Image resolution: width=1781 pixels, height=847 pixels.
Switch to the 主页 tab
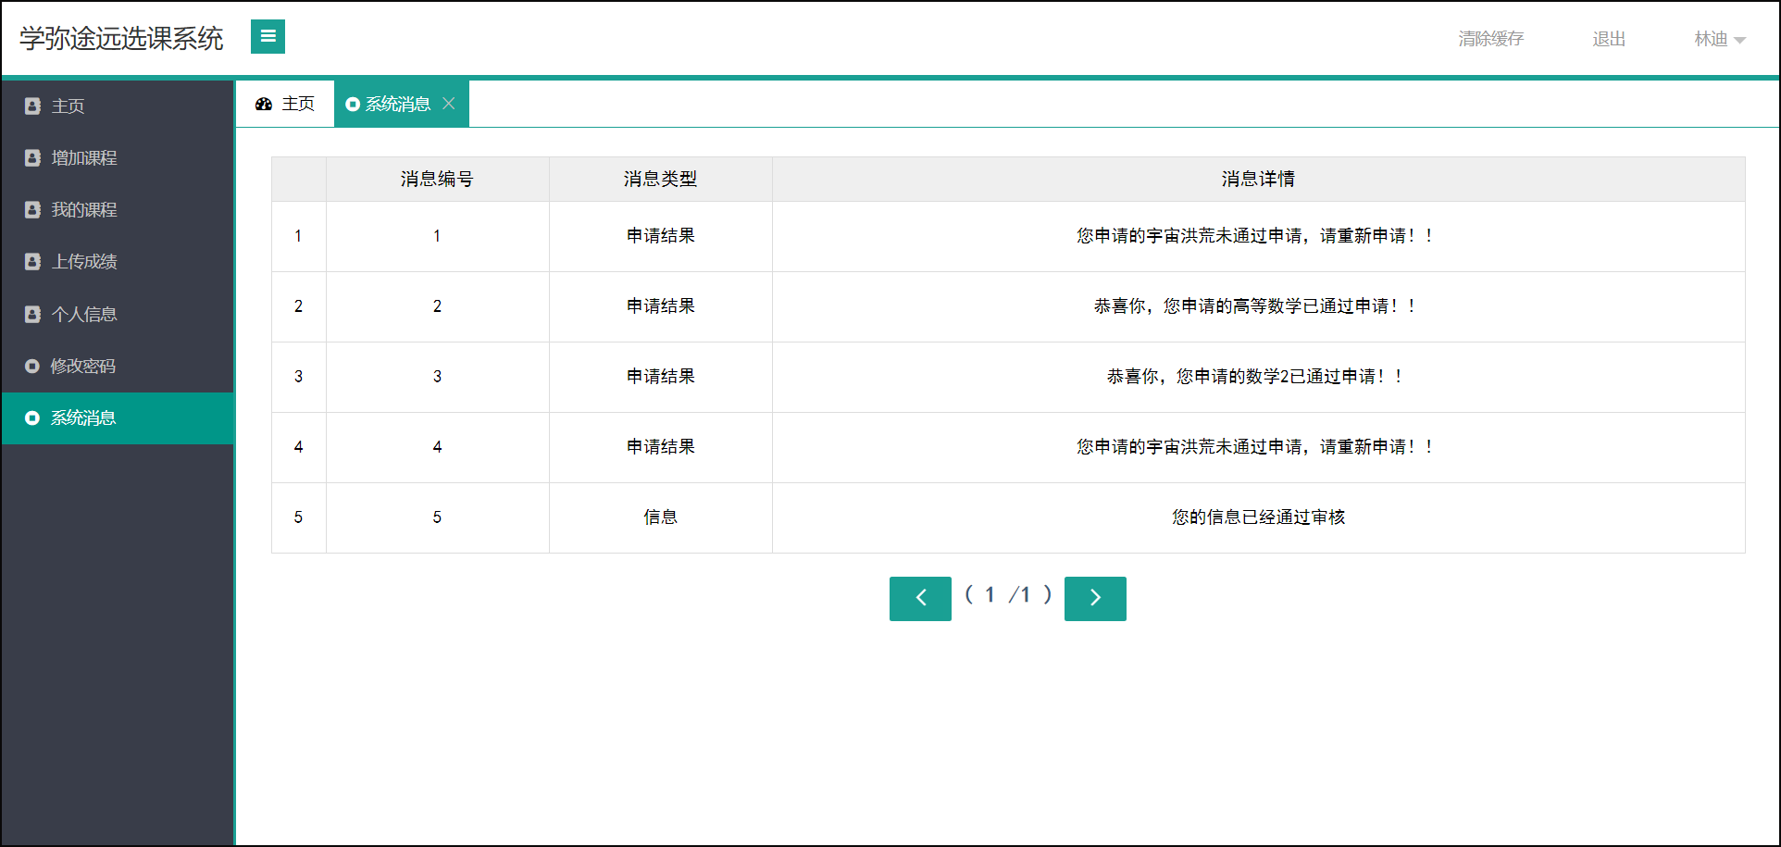(x=298, y=103)
